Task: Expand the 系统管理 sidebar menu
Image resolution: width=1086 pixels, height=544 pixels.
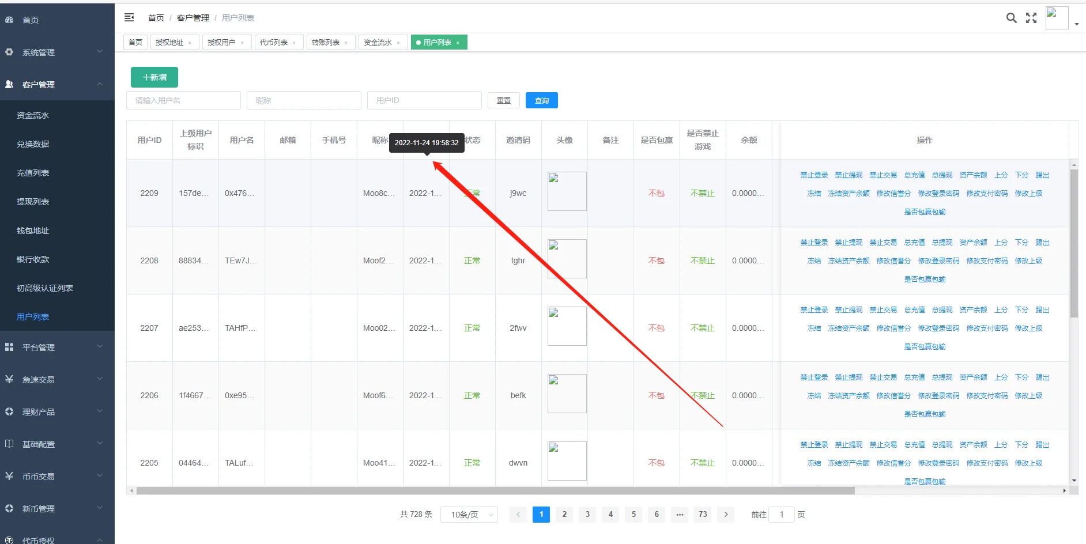Action: point(57,52)
